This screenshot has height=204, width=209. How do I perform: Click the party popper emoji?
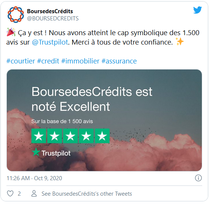click(11, 32)
